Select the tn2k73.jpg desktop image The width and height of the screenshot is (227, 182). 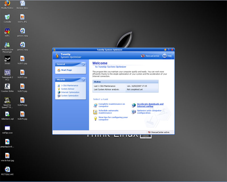coord(22,88)
